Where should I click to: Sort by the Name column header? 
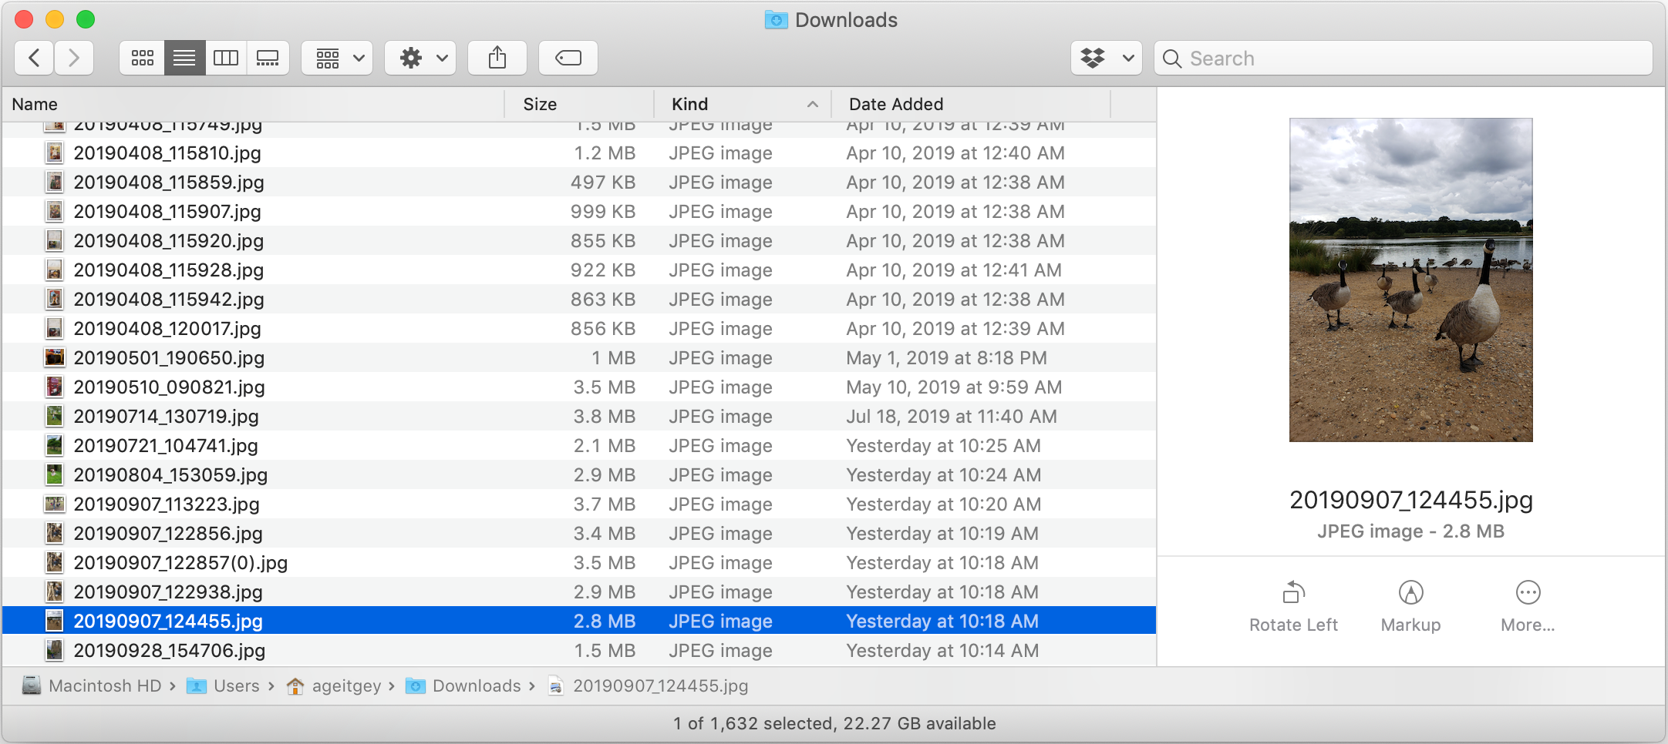[x=253, y=104]
